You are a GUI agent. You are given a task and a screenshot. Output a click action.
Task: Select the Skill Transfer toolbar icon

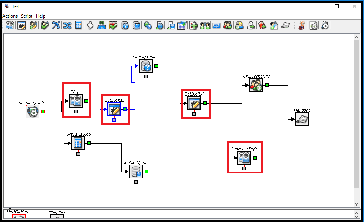click(228, 25)
